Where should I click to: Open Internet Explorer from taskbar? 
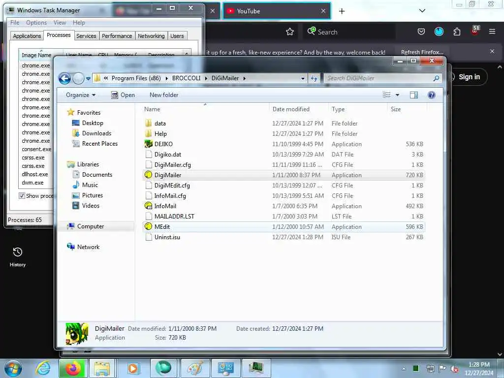[43, 368]
